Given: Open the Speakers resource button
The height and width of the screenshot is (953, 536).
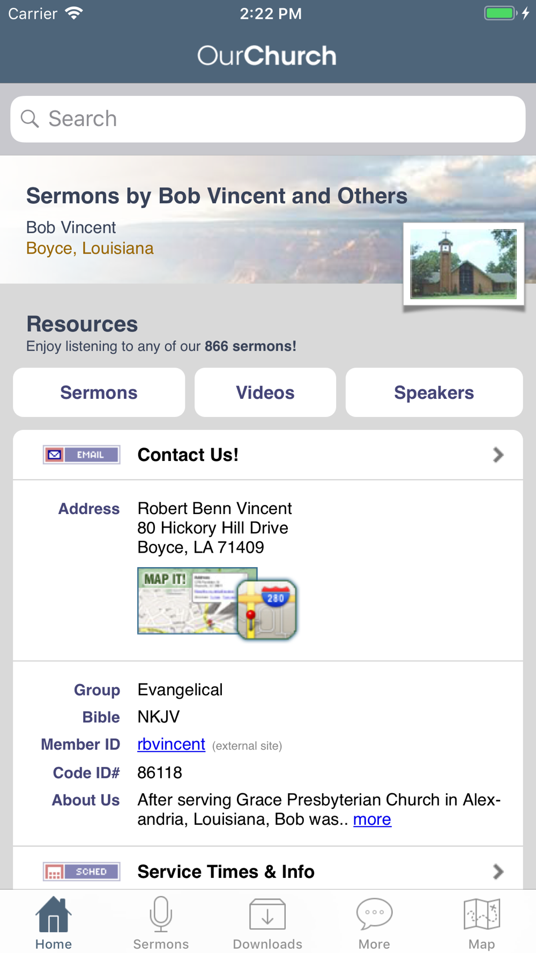Looking at the screenshot, I should (x=434, y=392).
